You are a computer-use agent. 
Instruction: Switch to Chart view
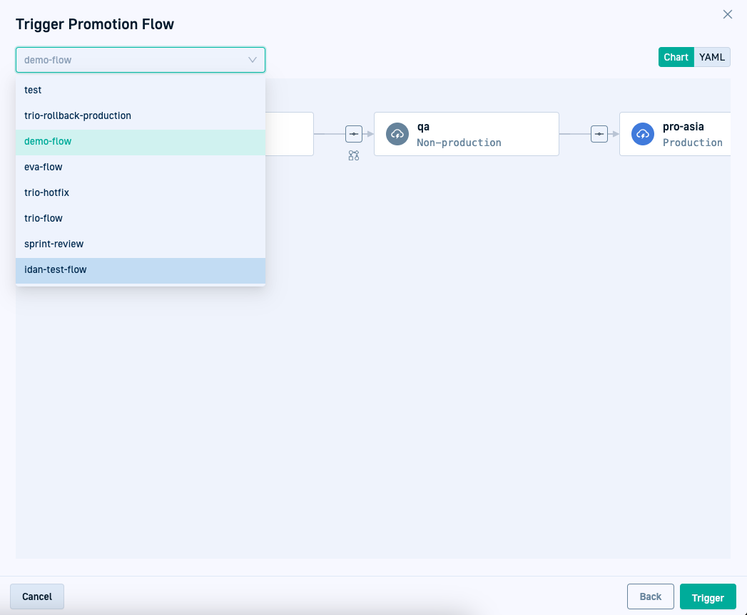pos(676,57)
